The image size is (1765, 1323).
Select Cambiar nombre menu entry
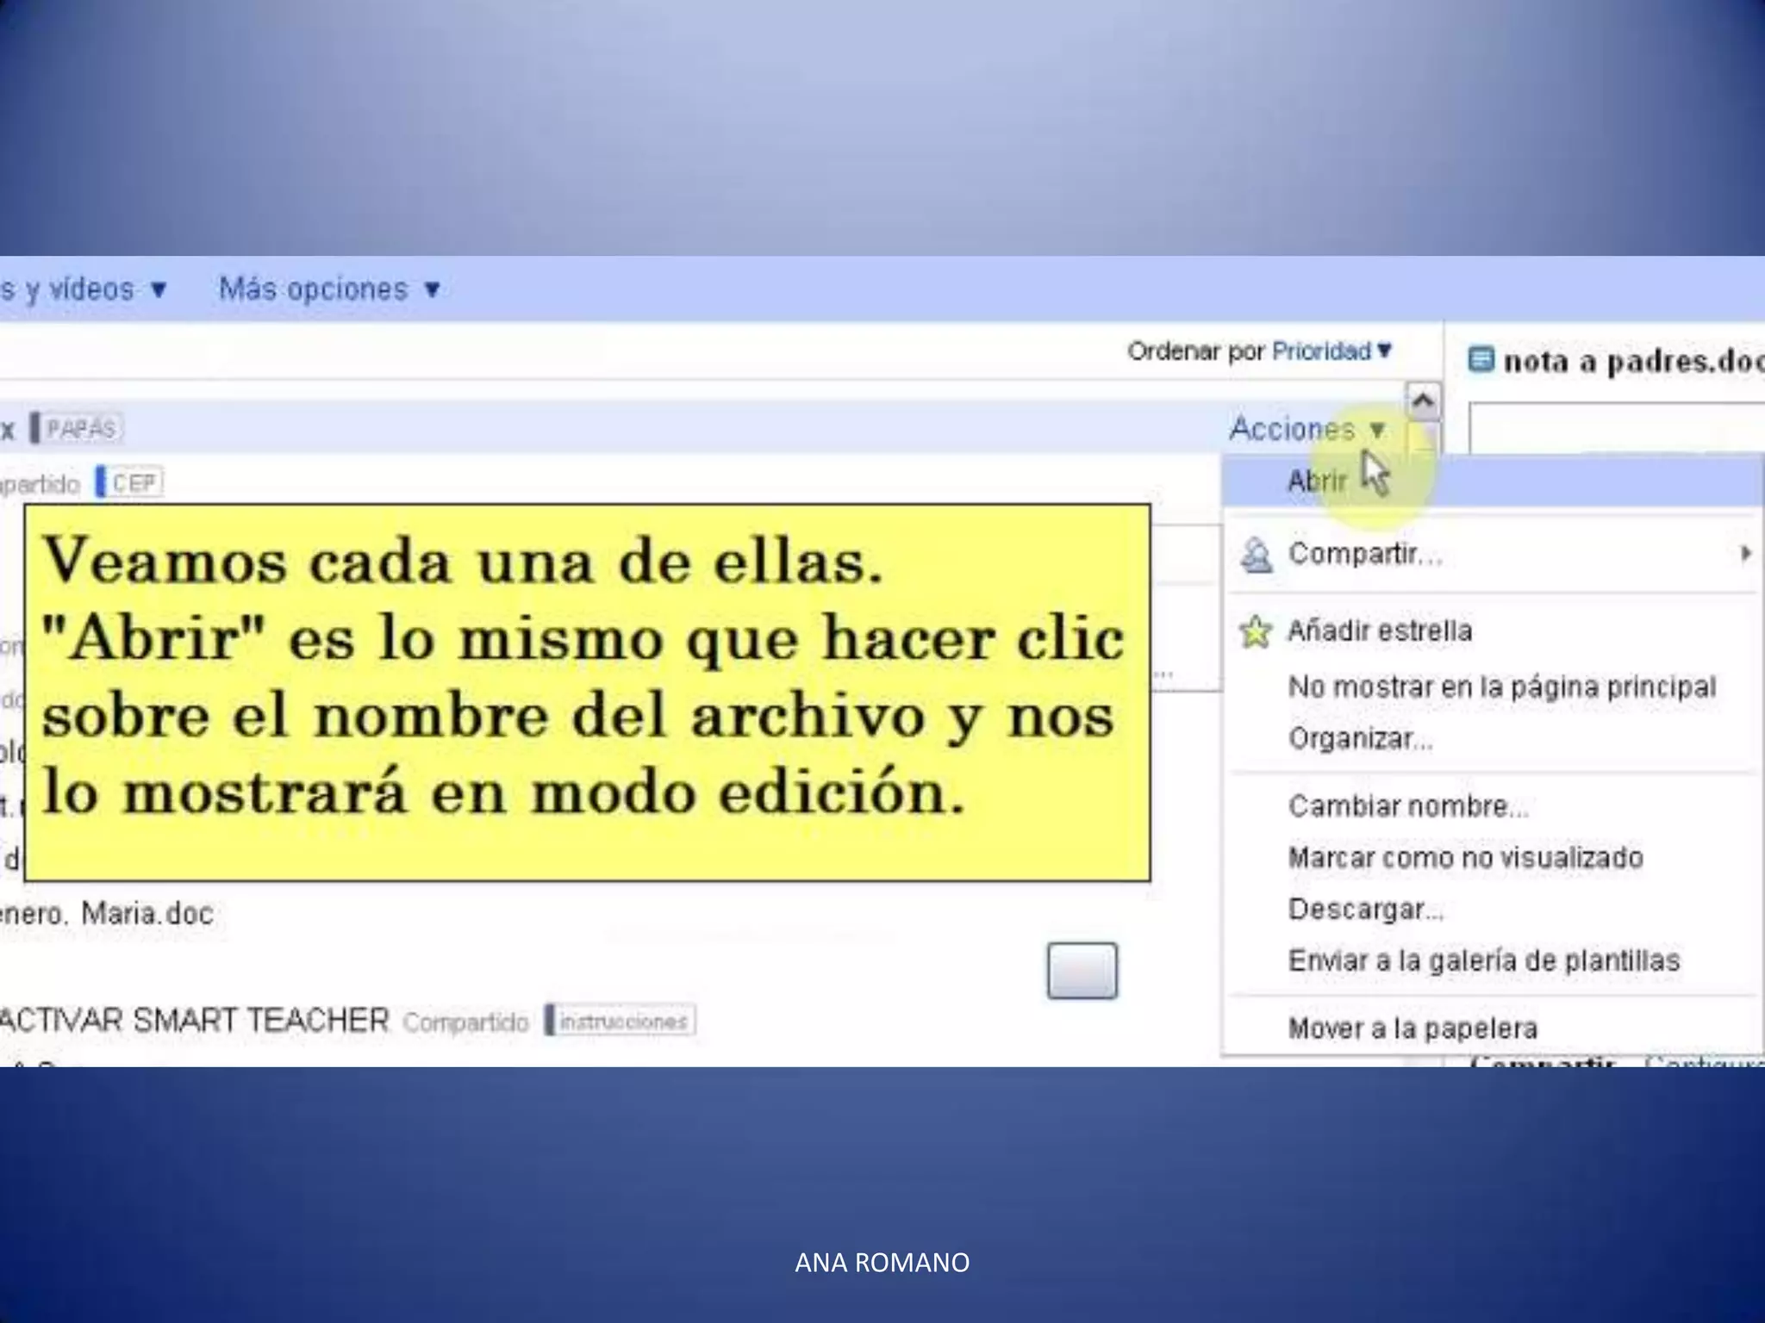tap(1407, 806)
